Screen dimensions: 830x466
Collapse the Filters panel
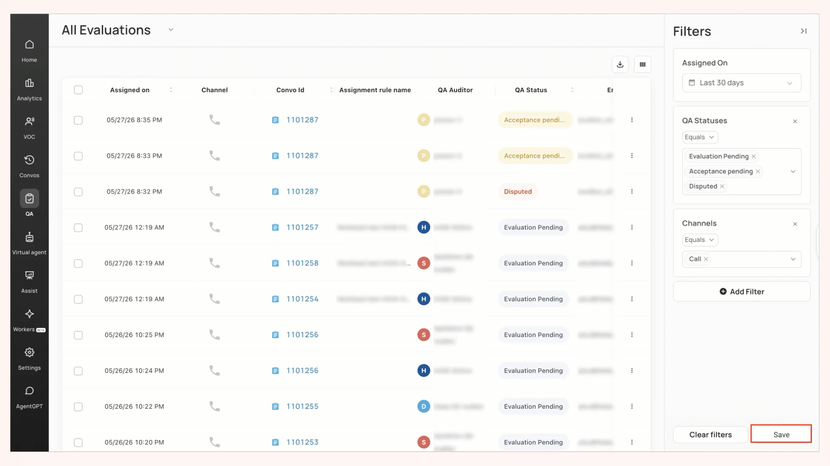(x=804, y=31)
